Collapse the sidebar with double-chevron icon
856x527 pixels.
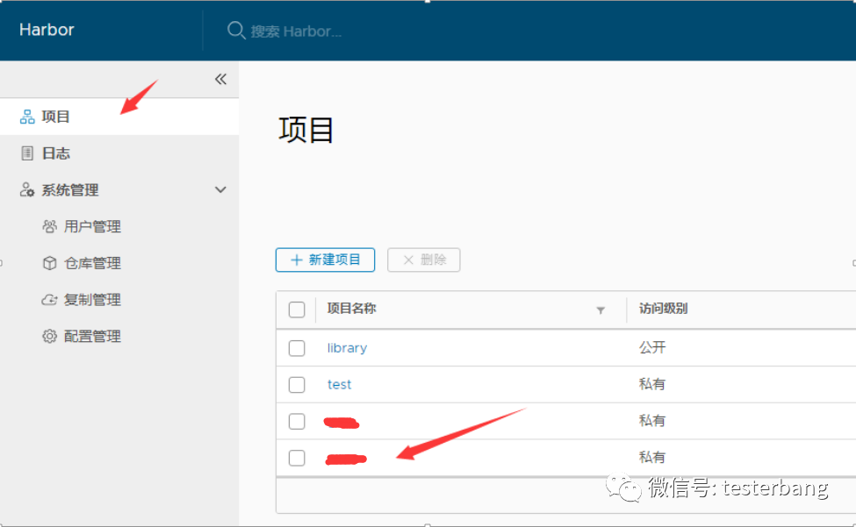pyautogui.click(x=220, y=80)
